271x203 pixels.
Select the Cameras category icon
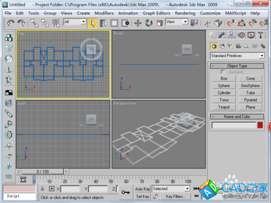click(x=238, y=46)
